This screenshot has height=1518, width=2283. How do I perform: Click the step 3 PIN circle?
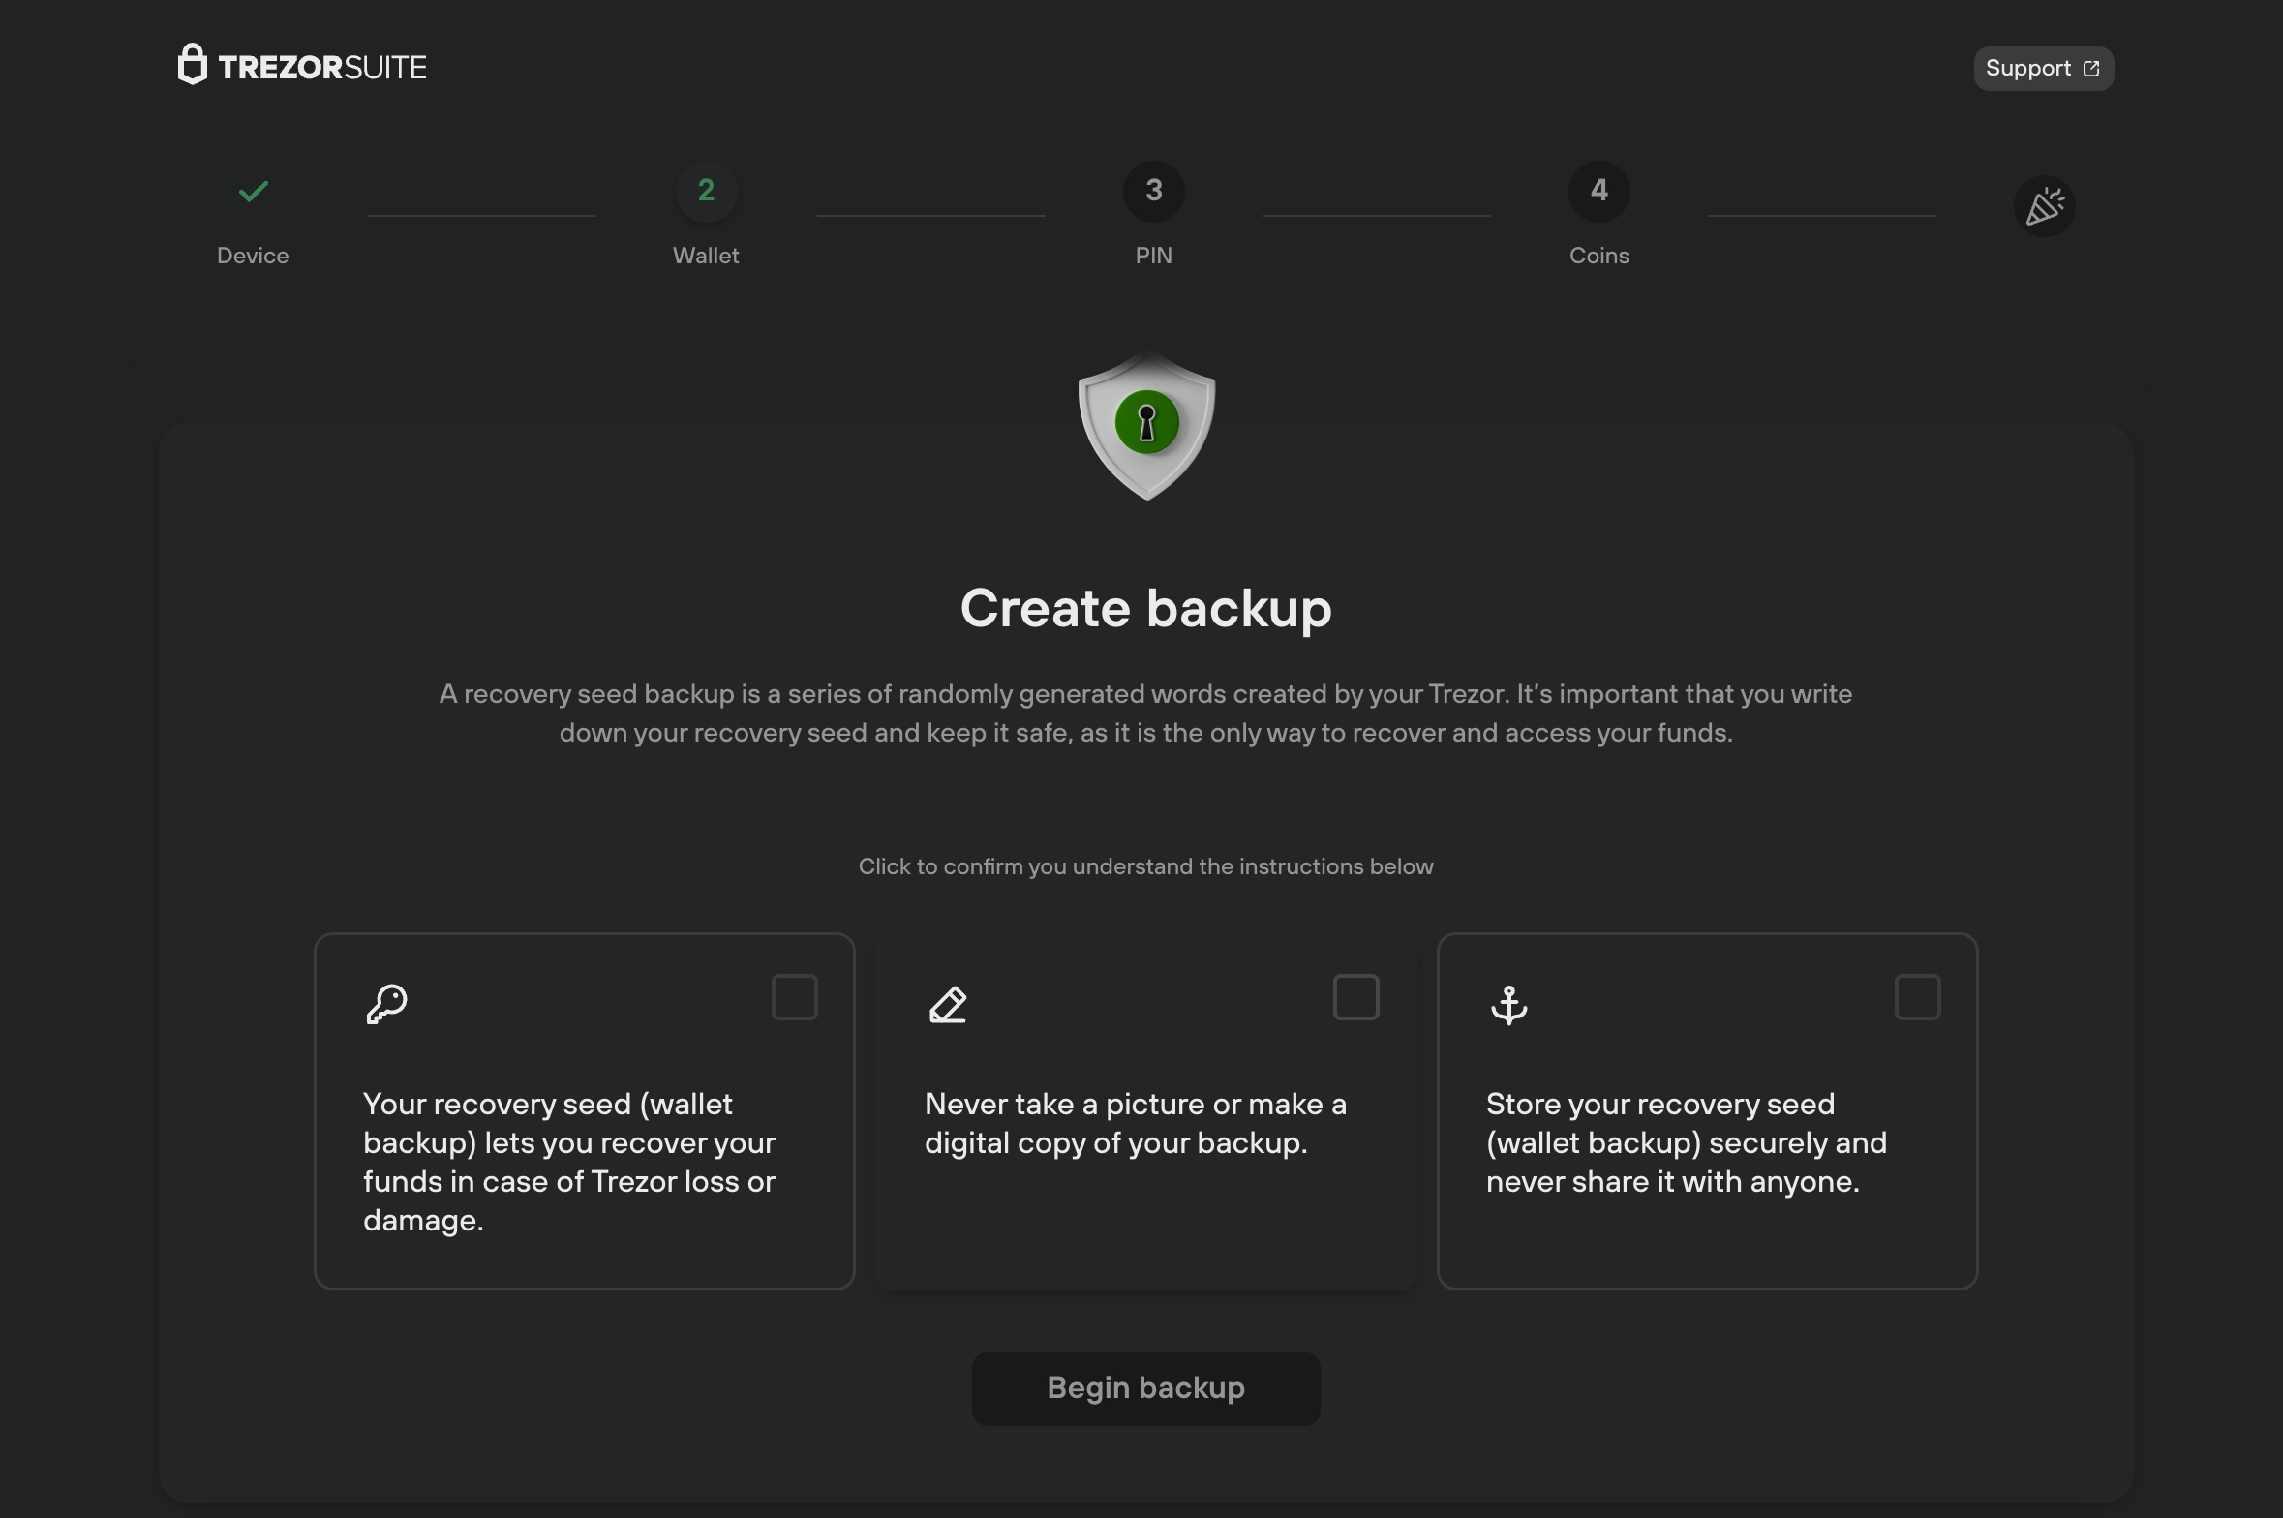click(1153, 191)
